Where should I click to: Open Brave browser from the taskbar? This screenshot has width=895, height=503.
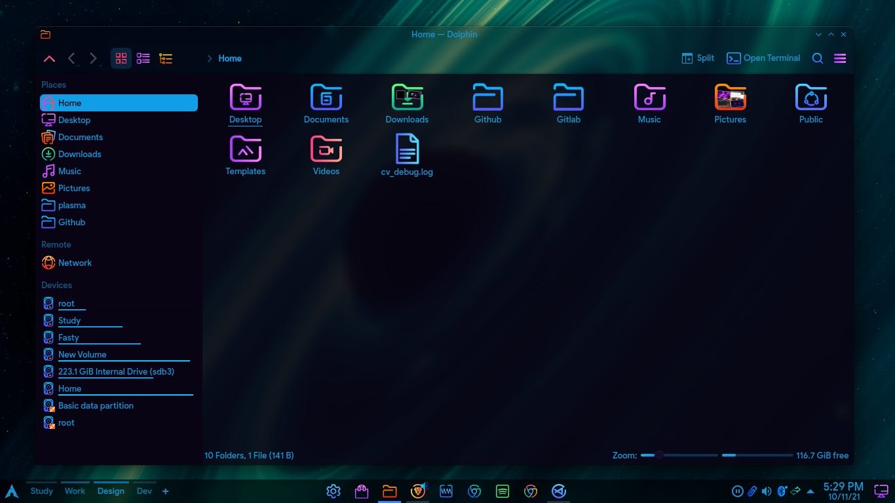[418, 491]
